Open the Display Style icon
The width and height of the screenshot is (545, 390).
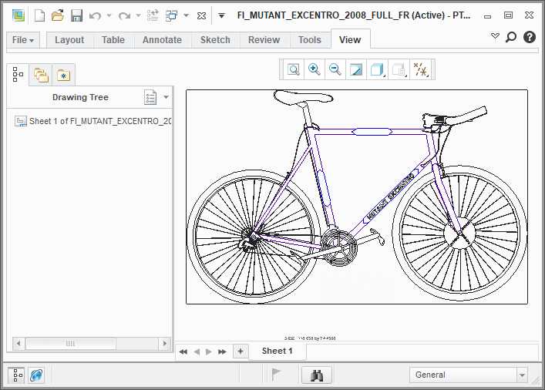pyautogui.click(x=377, y=69)
